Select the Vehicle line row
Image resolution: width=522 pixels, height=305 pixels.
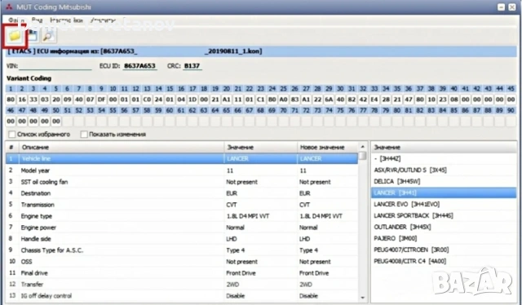(182, 159)
